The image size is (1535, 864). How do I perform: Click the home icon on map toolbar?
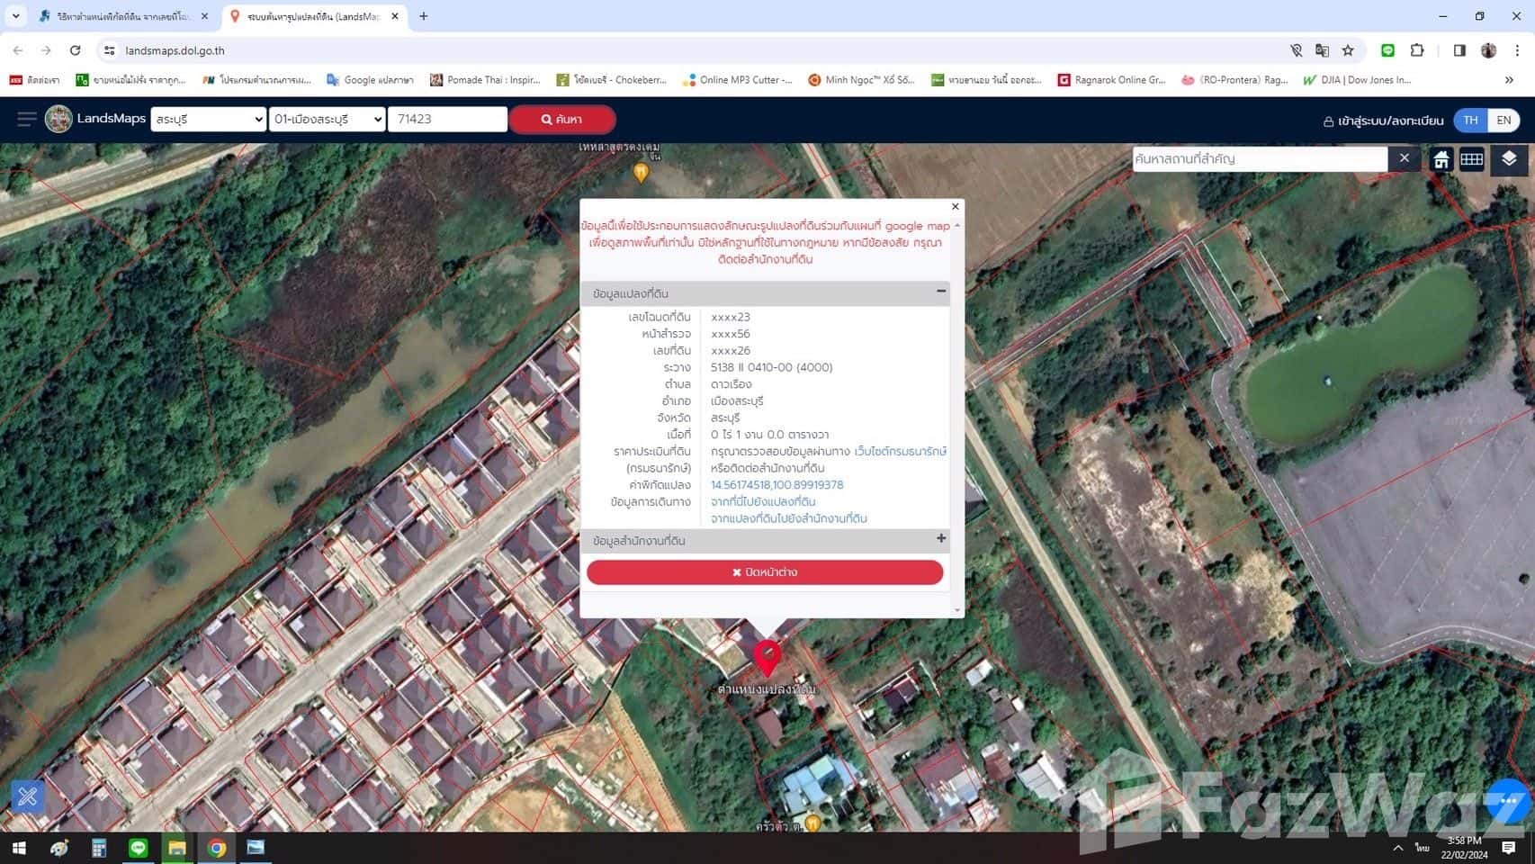(1441, 159)
